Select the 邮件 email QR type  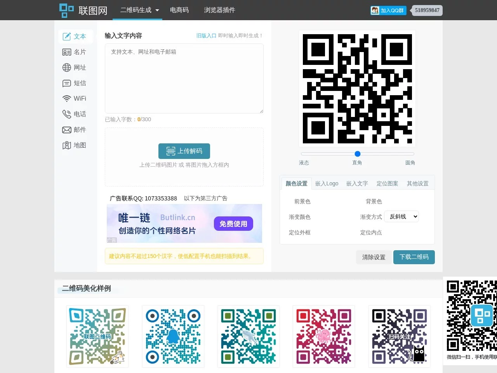click(x=76, y=129)
